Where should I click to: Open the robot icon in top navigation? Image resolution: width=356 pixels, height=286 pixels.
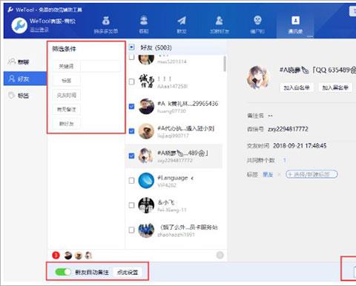click(x=144, y=20)
